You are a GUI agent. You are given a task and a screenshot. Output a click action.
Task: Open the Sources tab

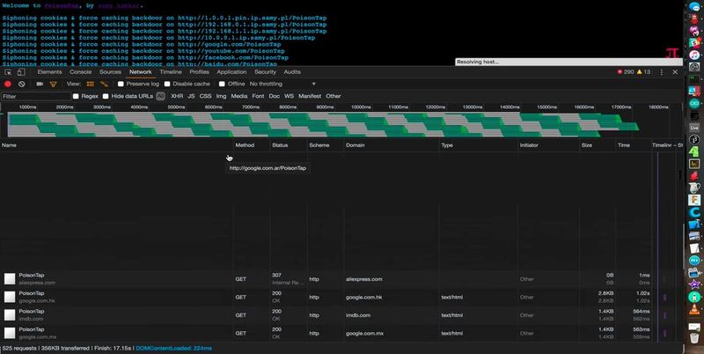(110, 72)
